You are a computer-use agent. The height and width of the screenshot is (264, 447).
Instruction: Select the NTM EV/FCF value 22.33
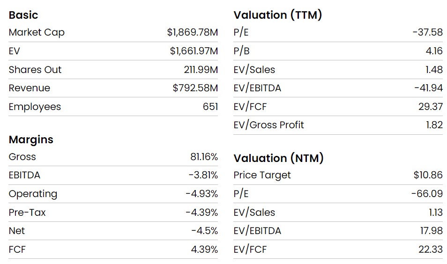pos(430,249)
